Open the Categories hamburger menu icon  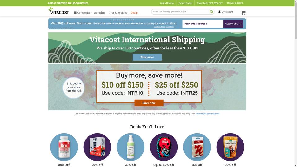click(75, 13)
